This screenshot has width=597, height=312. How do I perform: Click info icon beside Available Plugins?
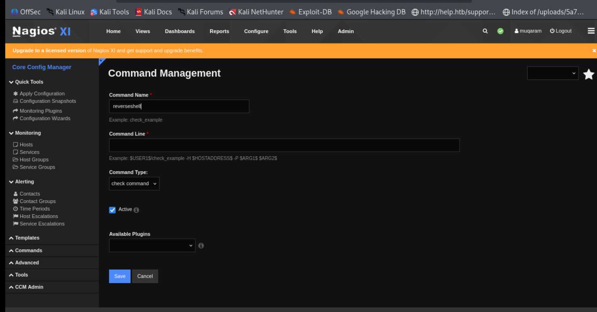click(201, 245)
